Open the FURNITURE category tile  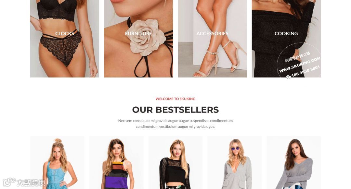[138, 39]
